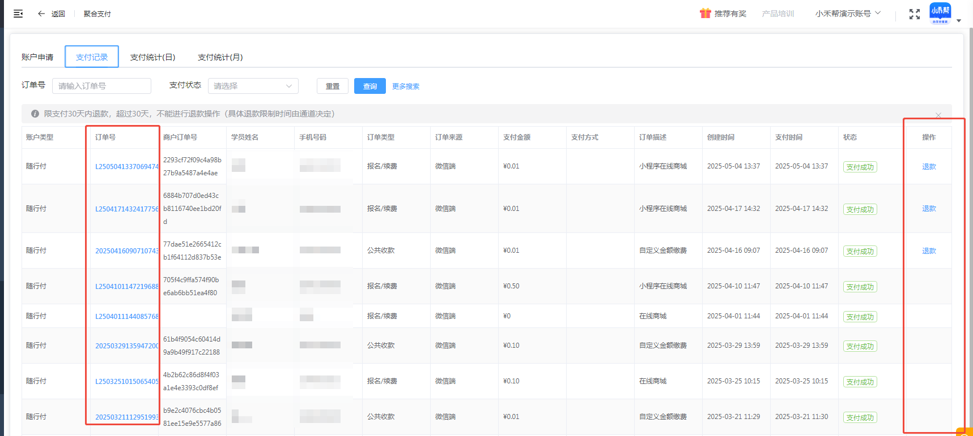Open order L2503251015065405
973x436 pixels.
127,382
